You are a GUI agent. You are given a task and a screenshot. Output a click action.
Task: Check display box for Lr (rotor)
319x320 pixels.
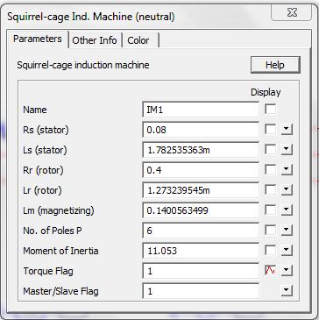click(x=270, y=190)
